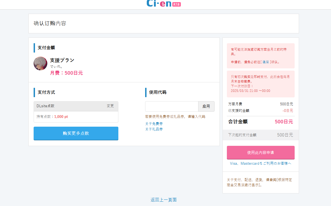Click the 应用 button to apply code
The image size is (331, 206).
[206, 106]
